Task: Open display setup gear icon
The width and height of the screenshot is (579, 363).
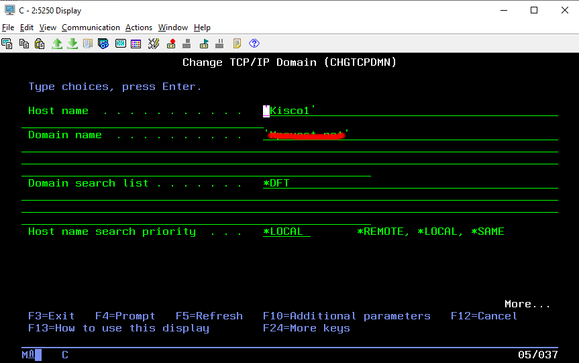Action: [x=103, y=44]
